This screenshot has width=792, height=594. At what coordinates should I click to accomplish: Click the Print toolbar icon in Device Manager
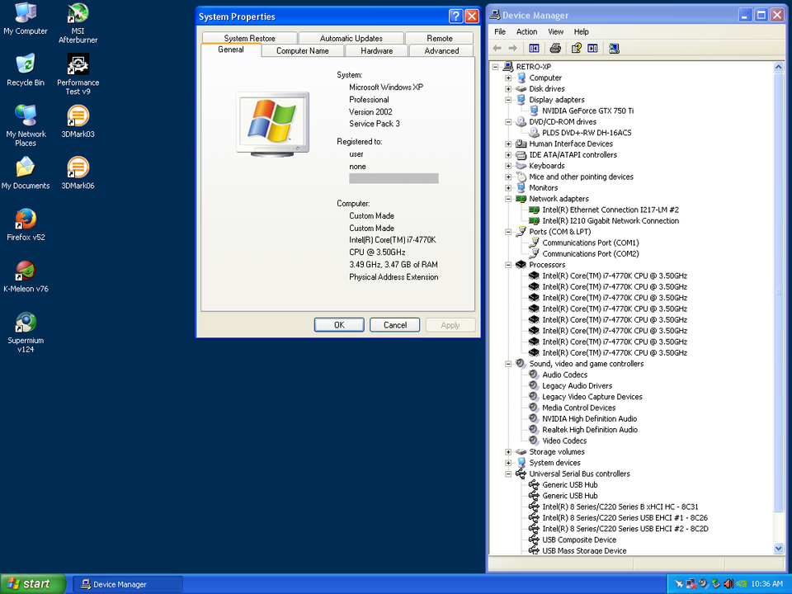click(555, 49)
